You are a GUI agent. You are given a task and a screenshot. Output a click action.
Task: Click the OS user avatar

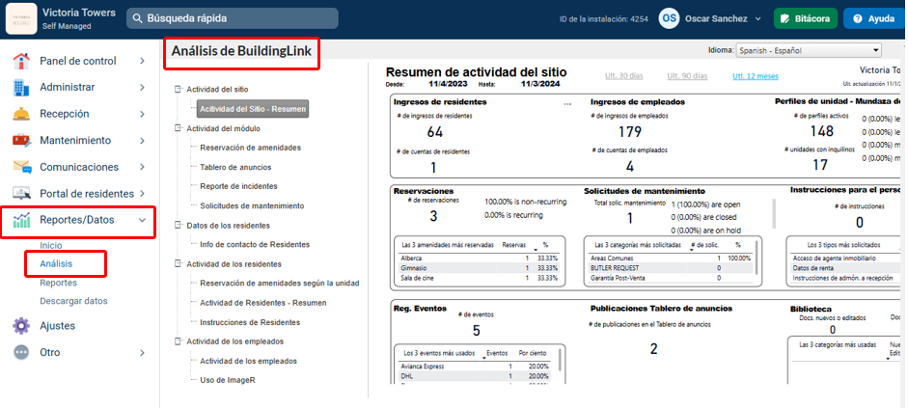tap(669, 18)
